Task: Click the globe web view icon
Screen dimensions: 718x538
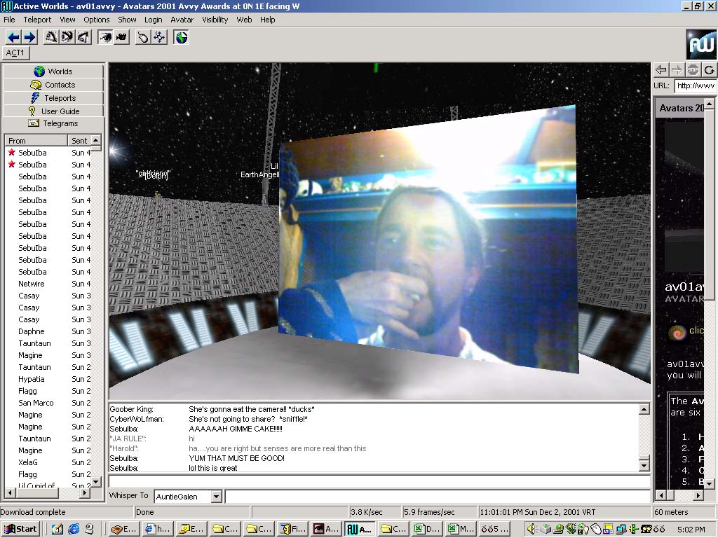Action: [x=181, y=37]
